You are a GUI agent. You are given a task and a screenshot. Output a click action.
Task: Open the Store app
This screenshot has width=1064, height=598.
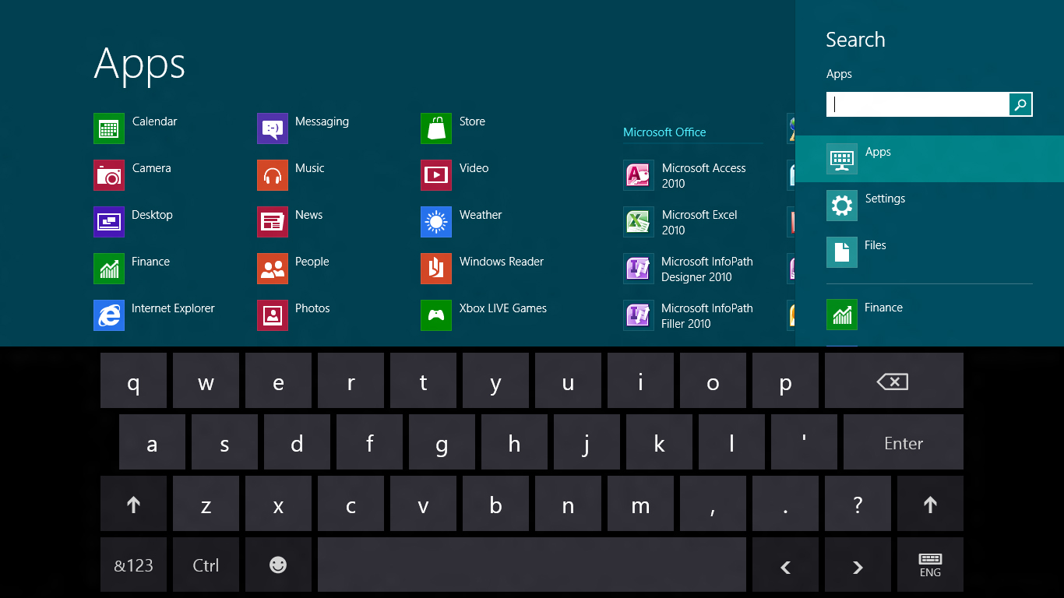pos(436,128)
